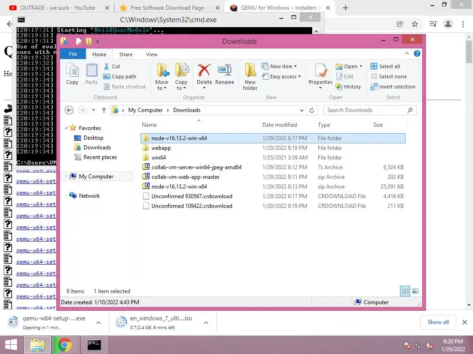This screenshot has height=354, width=473.
Task: Click the Up one level arrow
Action: [x=104, y=110]
